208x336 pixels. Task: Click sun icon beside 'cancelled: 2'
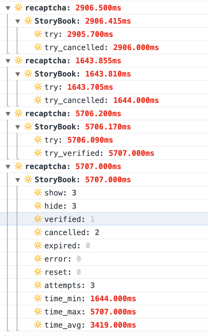(38, 232)
